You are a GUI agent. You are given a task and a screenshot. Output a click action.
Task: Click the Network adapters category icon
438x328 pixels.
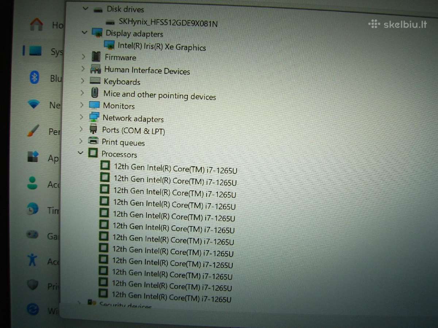point(94,117)
